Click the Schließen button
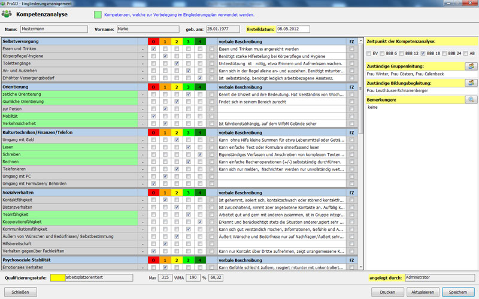Screen dimensions: 479x299 click(21, 292)
